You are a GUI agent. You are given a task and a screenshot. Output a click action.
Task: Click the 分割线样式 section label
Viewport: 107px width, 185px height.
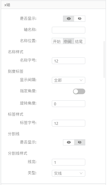click(x=18, y=153)
